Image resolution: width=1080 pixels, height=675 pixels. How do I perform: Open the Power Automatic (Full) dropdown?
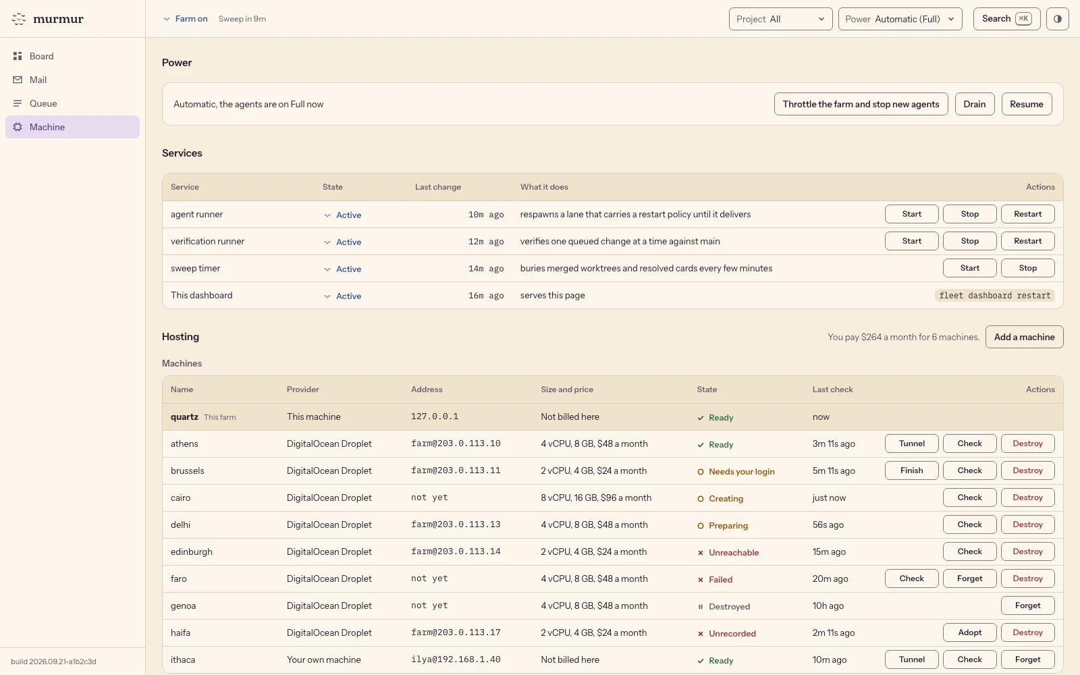900,19
